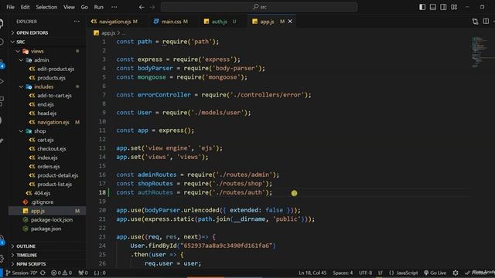Screen dimensions: 495x278
Task: Expand the TIMELINE section
Action: (46, 255)
